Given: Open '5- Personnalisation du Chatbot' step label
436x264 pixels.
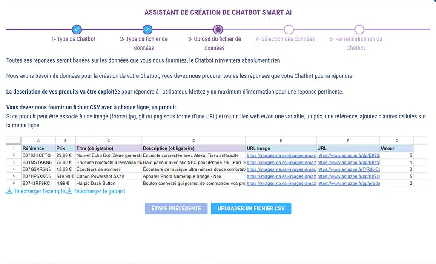Looking at the screenshot, I should [356, 43].
